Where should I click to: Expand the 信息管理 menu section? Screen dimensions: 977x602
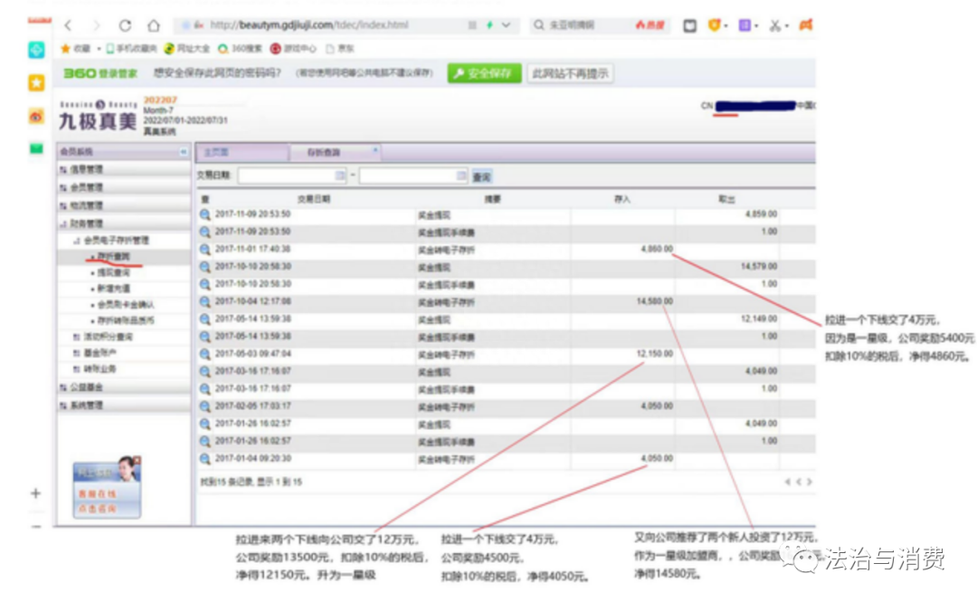pos(123,169)
